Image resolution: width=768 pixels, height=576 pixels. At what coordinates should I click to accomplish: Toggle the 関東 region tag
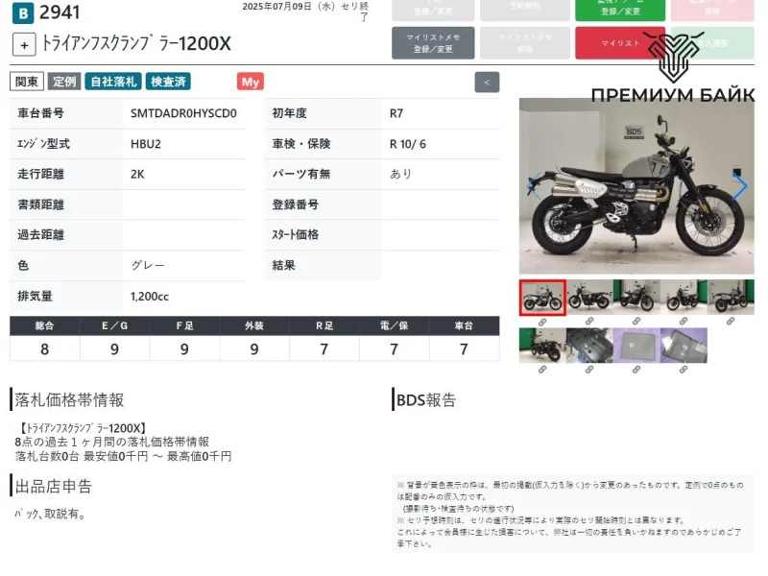pos(27,82)
